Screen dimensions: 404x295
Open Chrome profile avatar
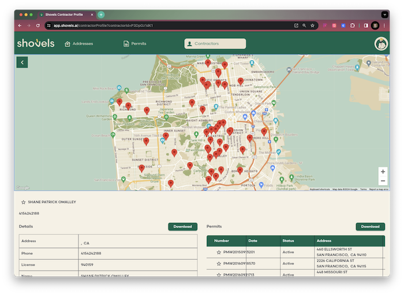[x=375, y=25]
